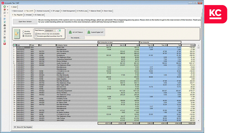The height and width of the screenshot is (133, 228).
Task: Click the Servers R Us company cell
Action: click(x=77, y=87)
